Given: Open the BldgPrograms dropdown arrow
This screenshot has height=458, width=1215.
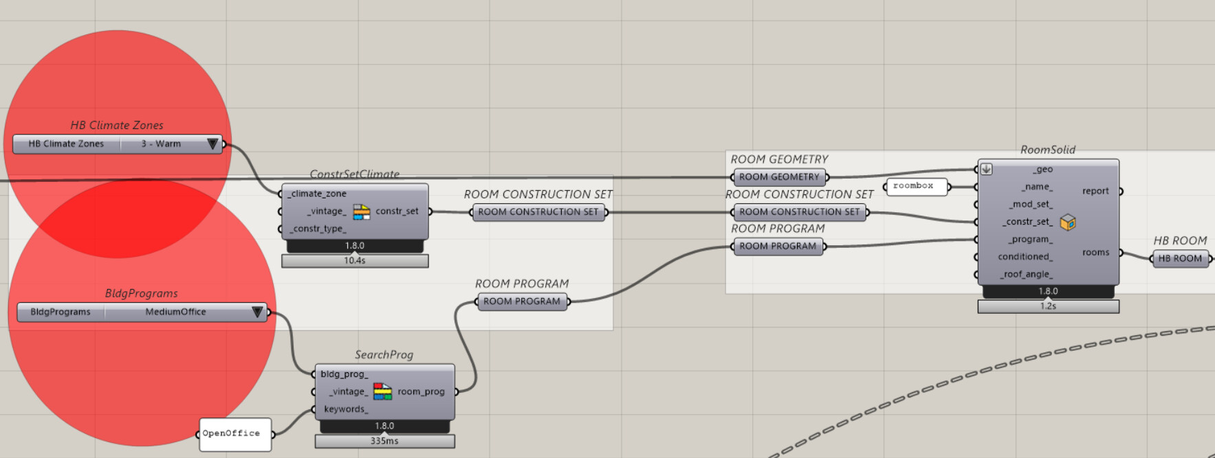Looking at the screenshot, I should click(x=257, y=312).
